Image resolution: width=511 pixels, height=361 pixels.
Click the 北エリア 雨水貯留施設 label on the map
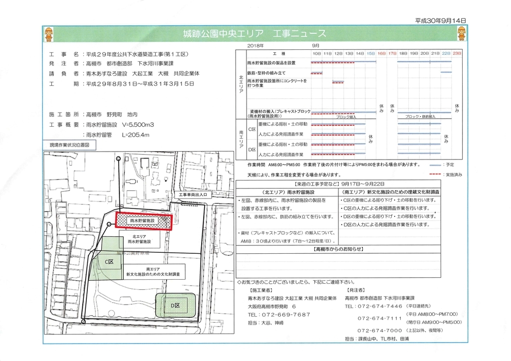coord(139,239)
